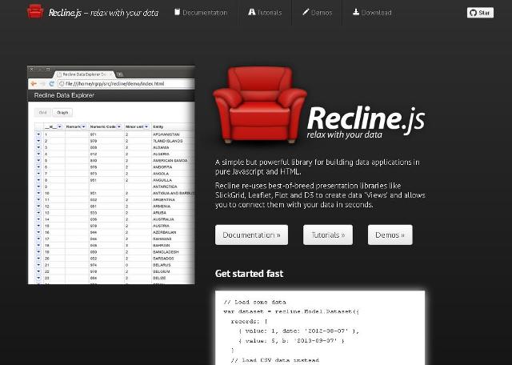Viewport: 512px width, 365px height.
Task: Click the '// Load some data' code comment
Action: pyautogui.click(x=255, y=302)
